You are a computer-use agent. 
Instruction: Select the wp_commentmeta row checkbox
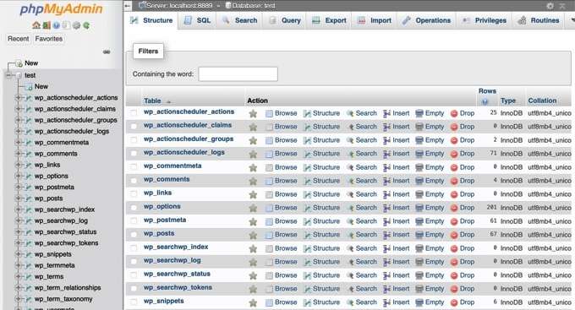pyautogui.click(x=134, y=166)
